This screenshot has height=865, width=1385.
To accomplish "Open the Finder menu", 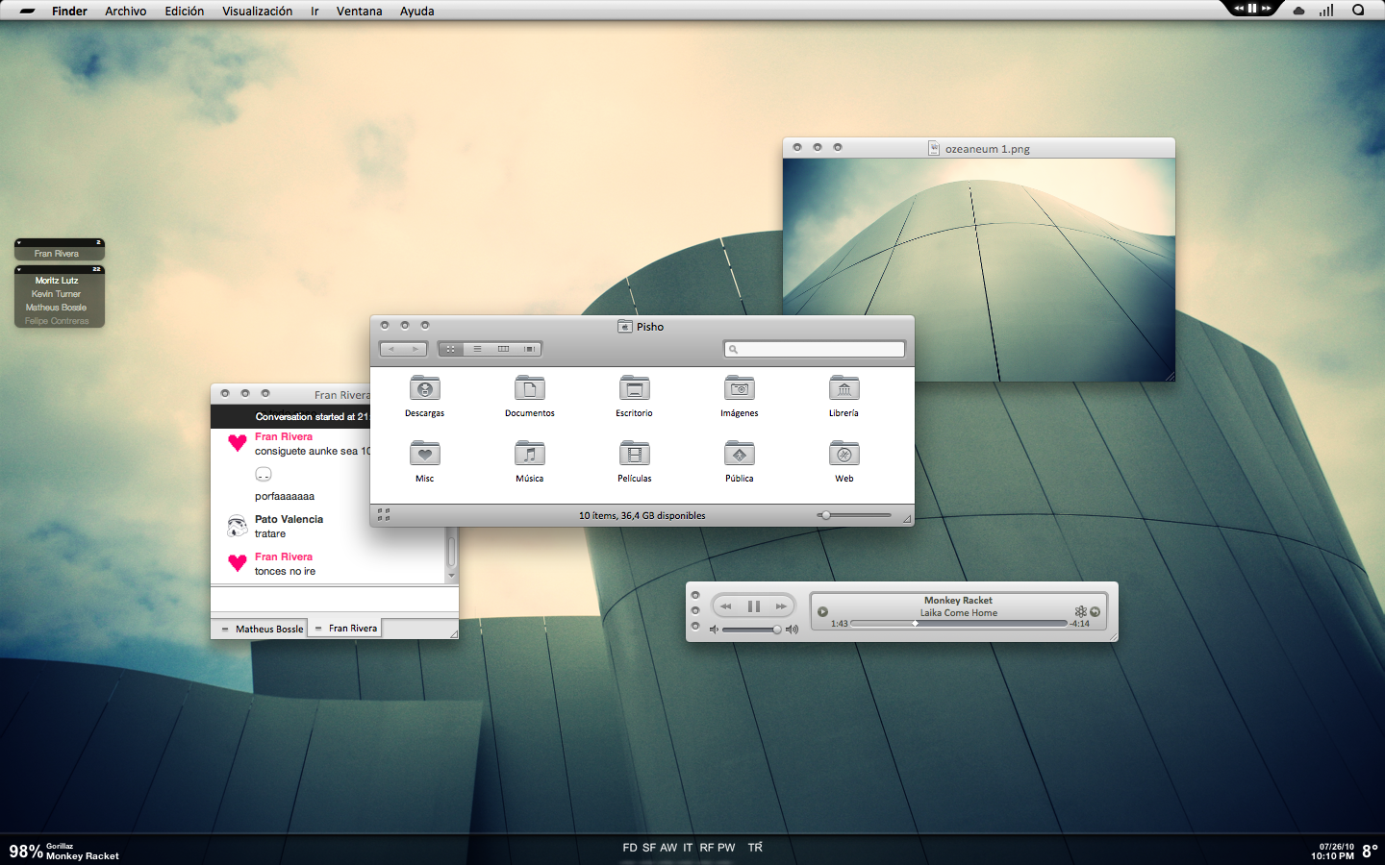I will (69, 12).
